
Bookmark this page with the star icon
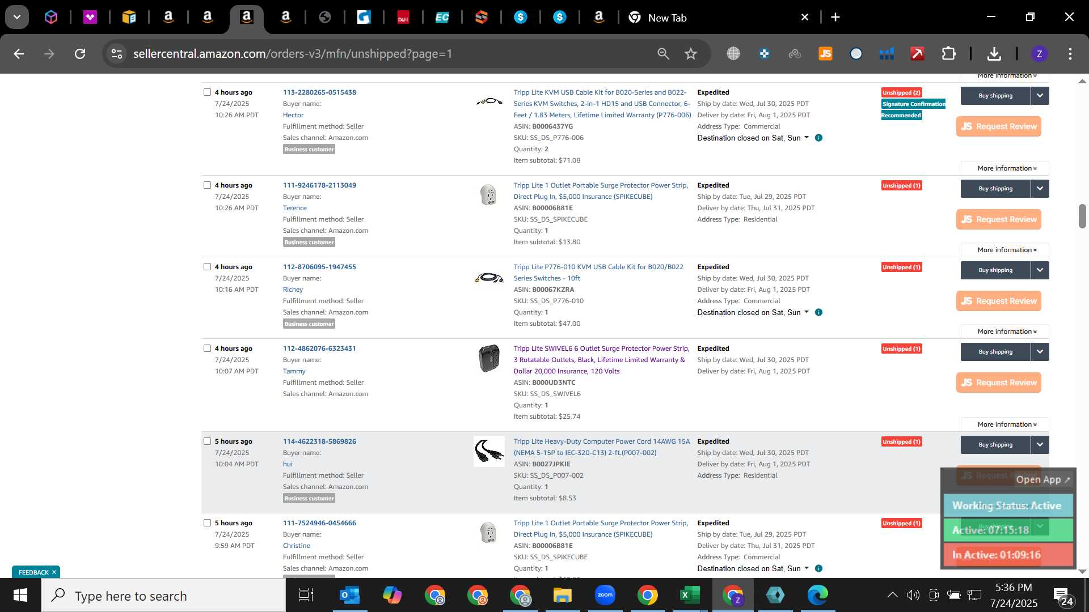click(690, 54)
